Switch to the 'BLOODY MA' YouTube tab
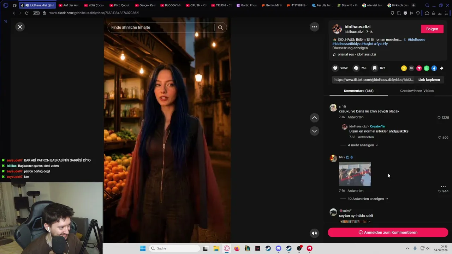 (170, 5)
